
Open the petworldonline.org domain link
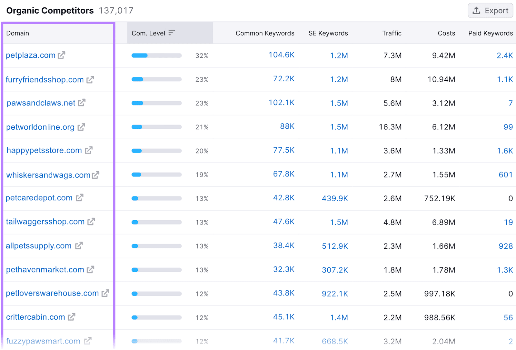click(x=40, y=127)
